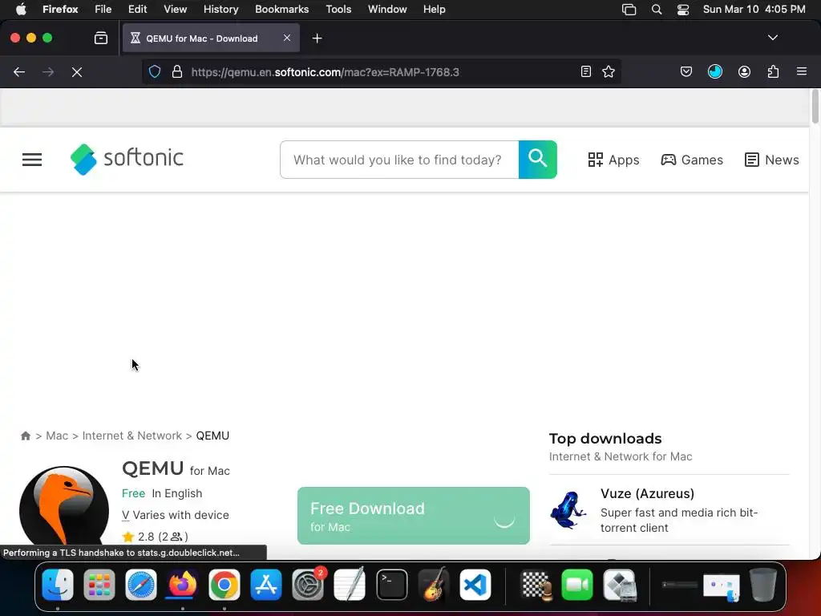
Task: Click the Softonic logo
Action: point(127,159)
